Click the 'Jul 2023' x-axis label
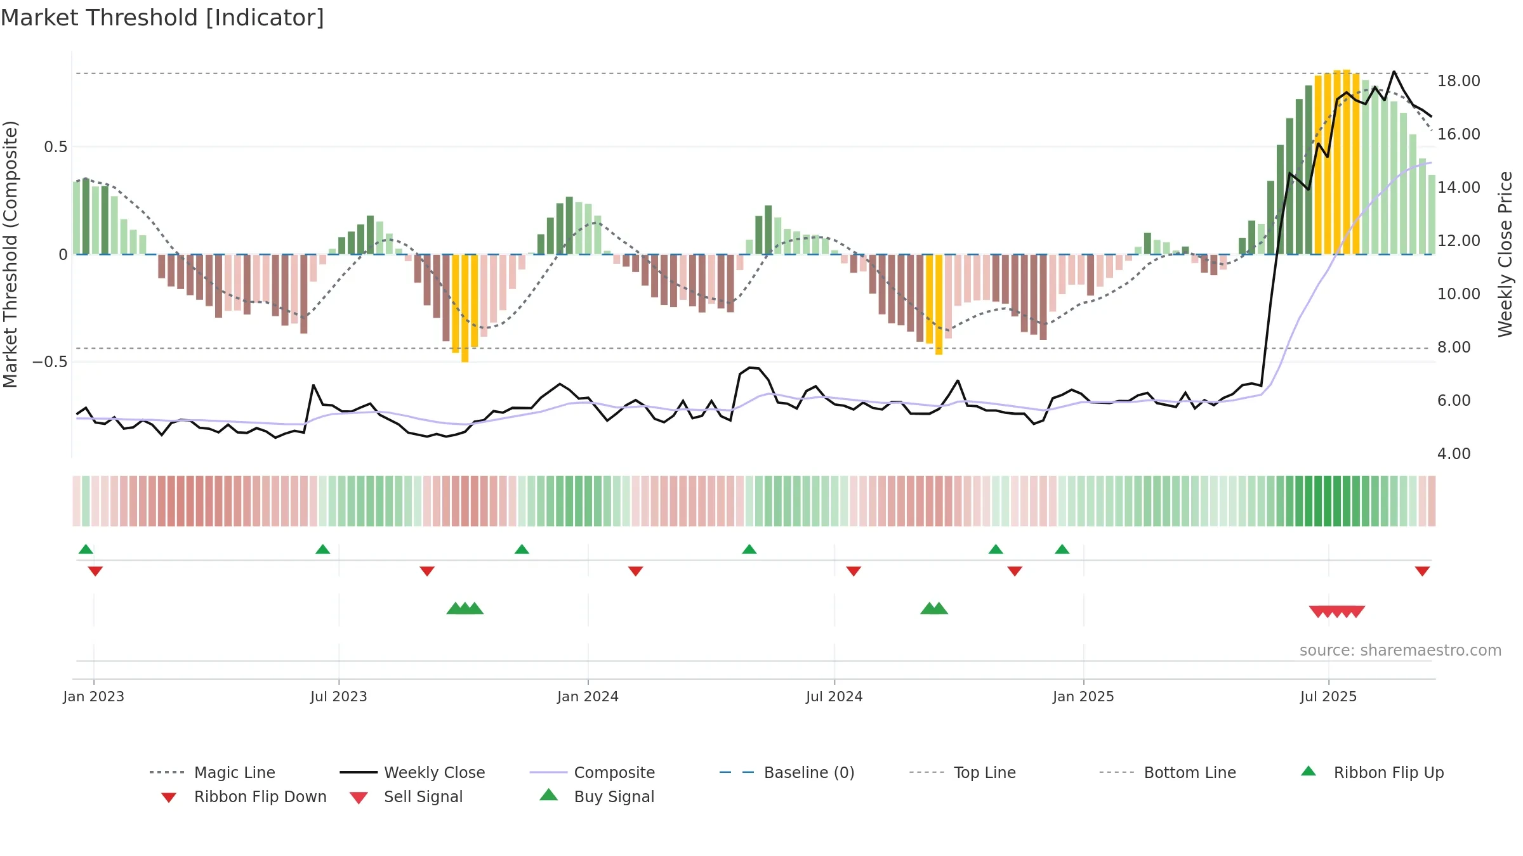Viewport: 1523px width, 856px height. (x=339, y=697)
